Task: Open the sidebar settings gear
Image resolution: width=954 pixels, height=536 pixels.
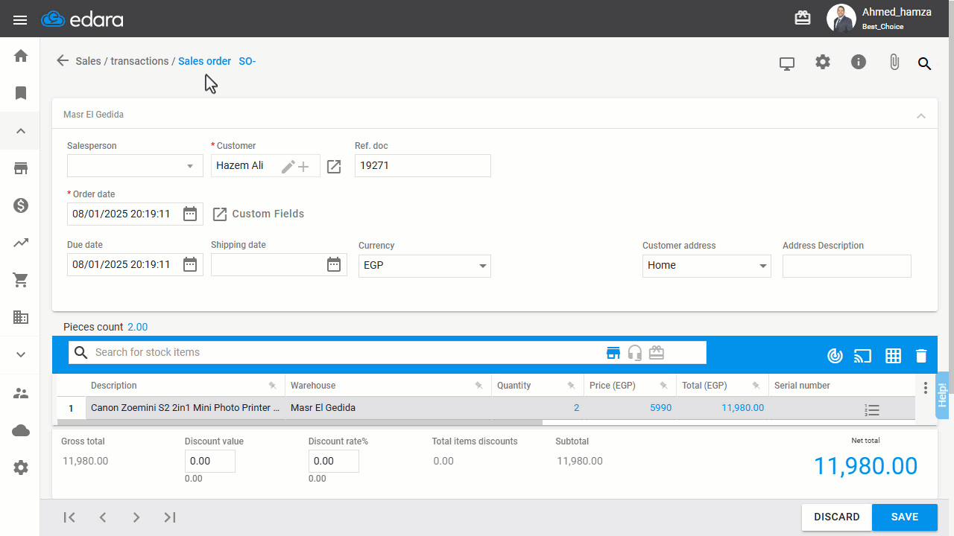Action: point(21,468)
